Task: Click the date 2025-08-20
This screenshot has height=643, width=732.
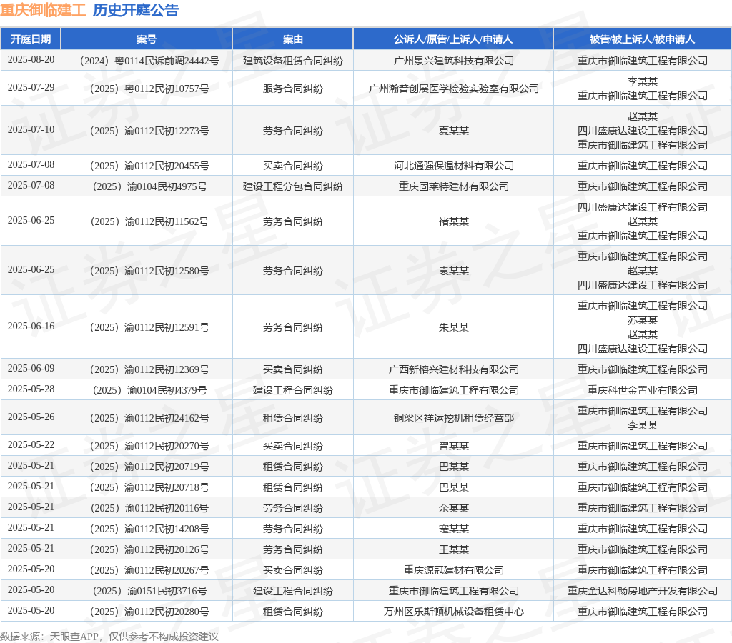Action: (x=31, y=60)
